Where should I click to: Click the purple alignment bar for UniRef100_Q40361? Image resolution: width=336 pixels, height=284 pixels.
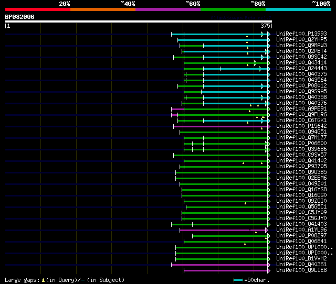(x=219, y=265)
